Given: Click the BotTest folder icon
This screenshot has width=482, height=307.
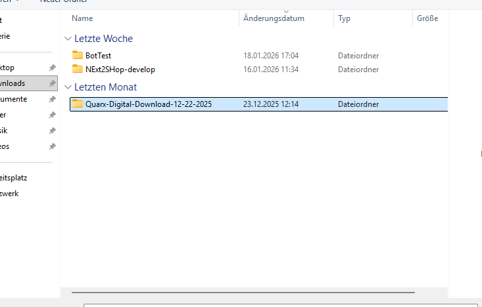Looking at the screenshot, I should pos(78,56).
